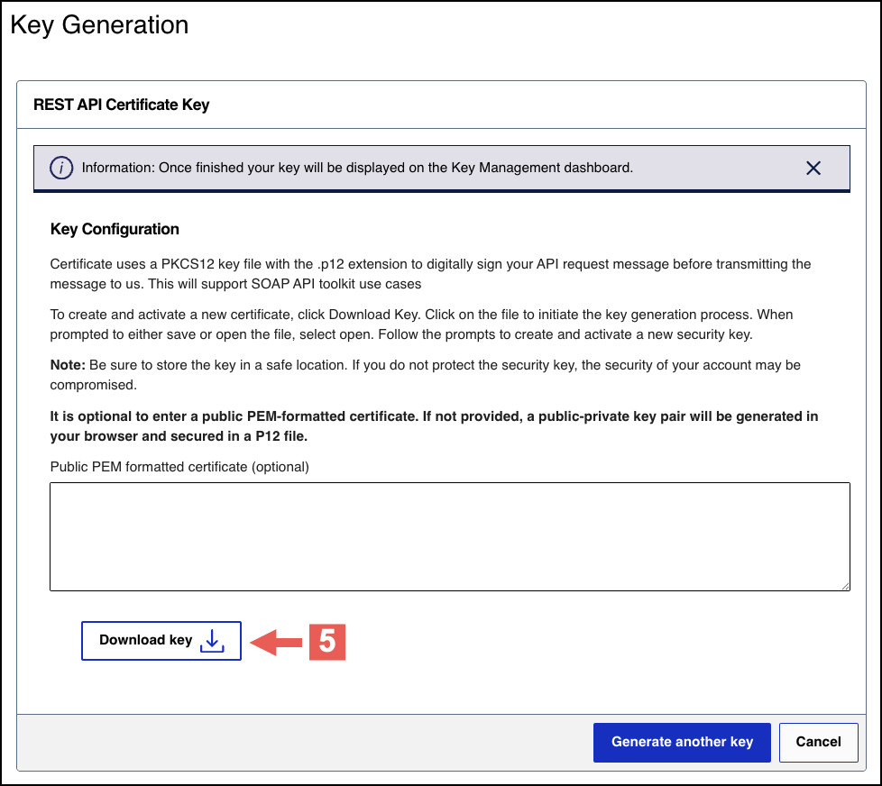Image resolution: width=882 pixels, height=786 pixels.
Task: Click the text area resize handle
Action: [x=845, y=586]
